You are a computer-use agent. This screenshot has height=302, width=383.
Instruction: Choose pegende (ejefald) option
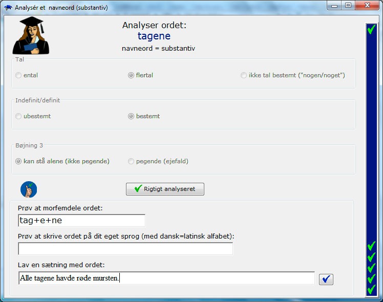tap(131, 161)
